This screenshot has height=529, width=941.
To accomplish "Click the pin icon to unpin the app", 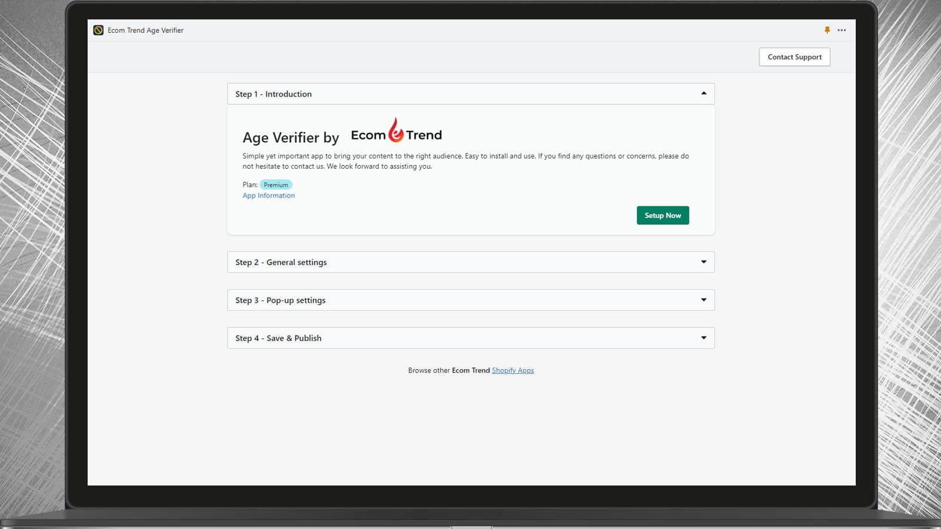I will tap(827, 30).
